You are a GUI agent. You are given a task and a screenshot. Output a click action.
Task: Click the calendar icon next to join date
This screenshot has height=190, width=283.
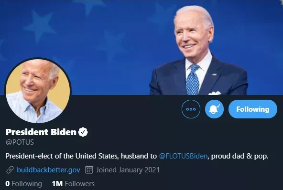coord(89,170)
